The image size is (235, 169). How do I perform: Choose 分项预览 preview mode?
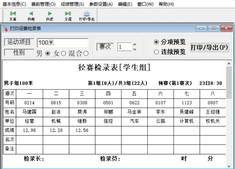point(156,42)
